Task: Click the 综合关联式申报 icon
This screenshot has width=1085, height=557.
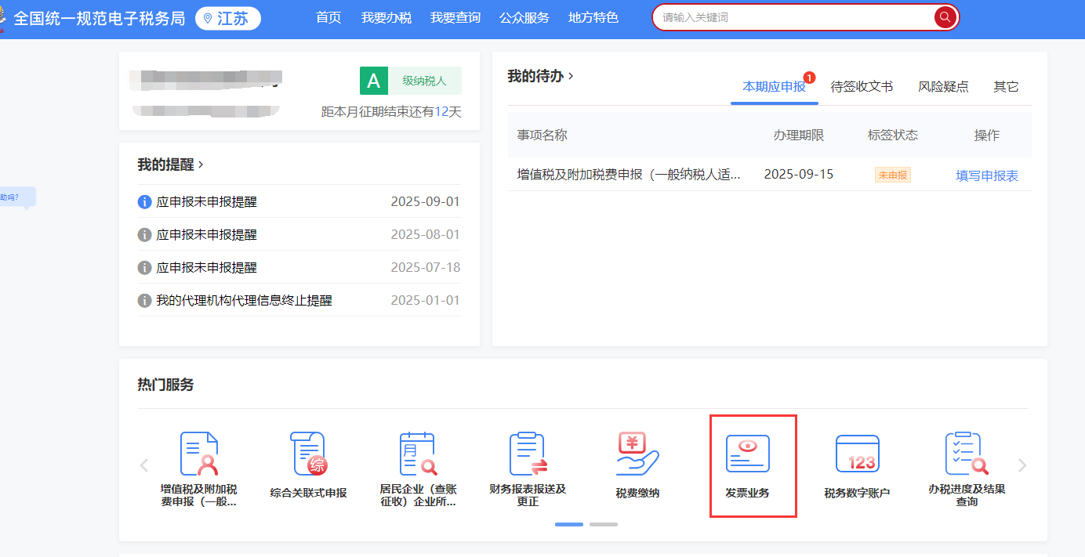Action: pos(307,465)
